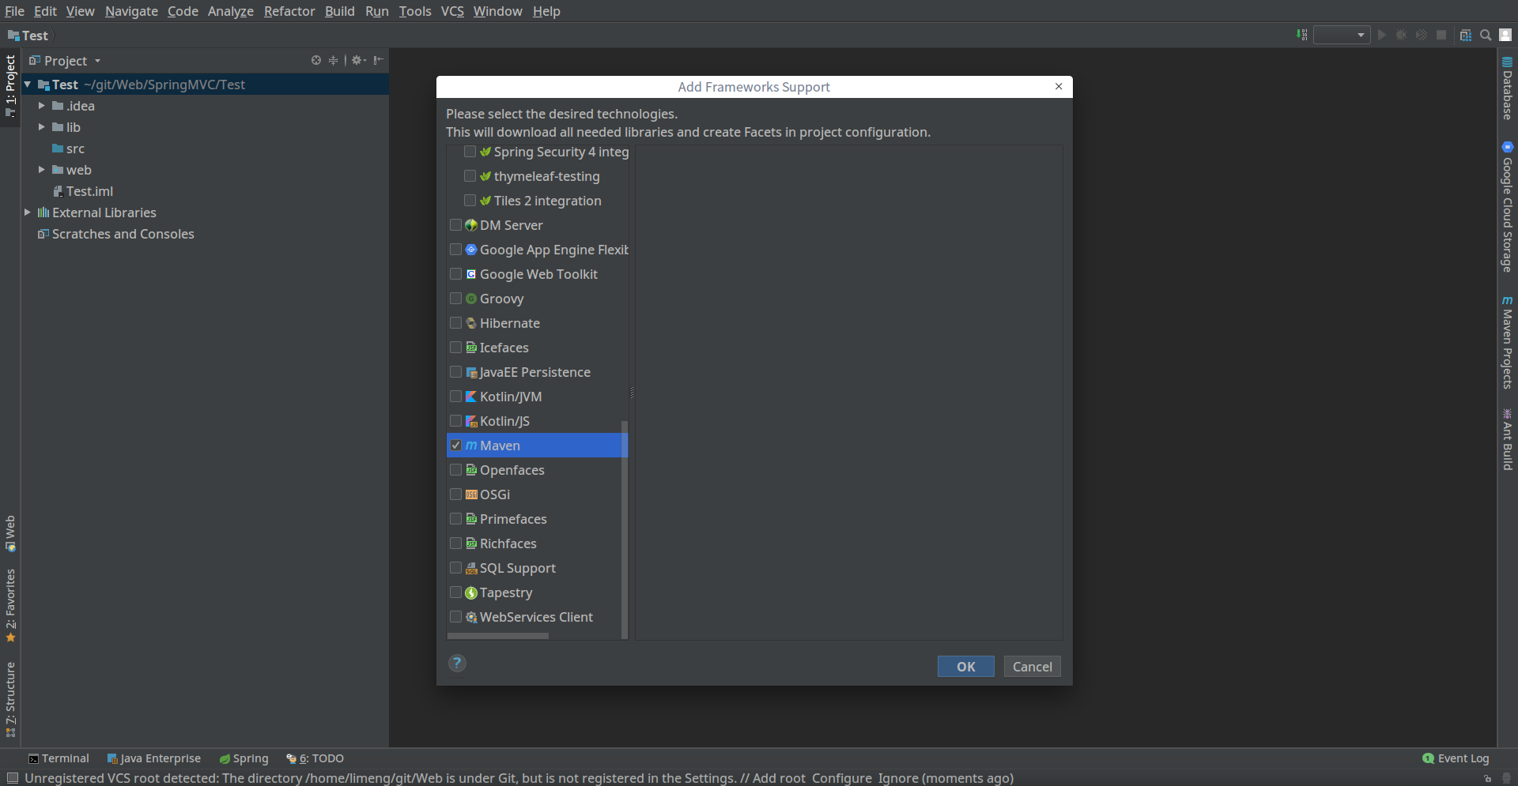Click the Run play icon
Screen dimensions: 1518x786
tap(1382, 35)
